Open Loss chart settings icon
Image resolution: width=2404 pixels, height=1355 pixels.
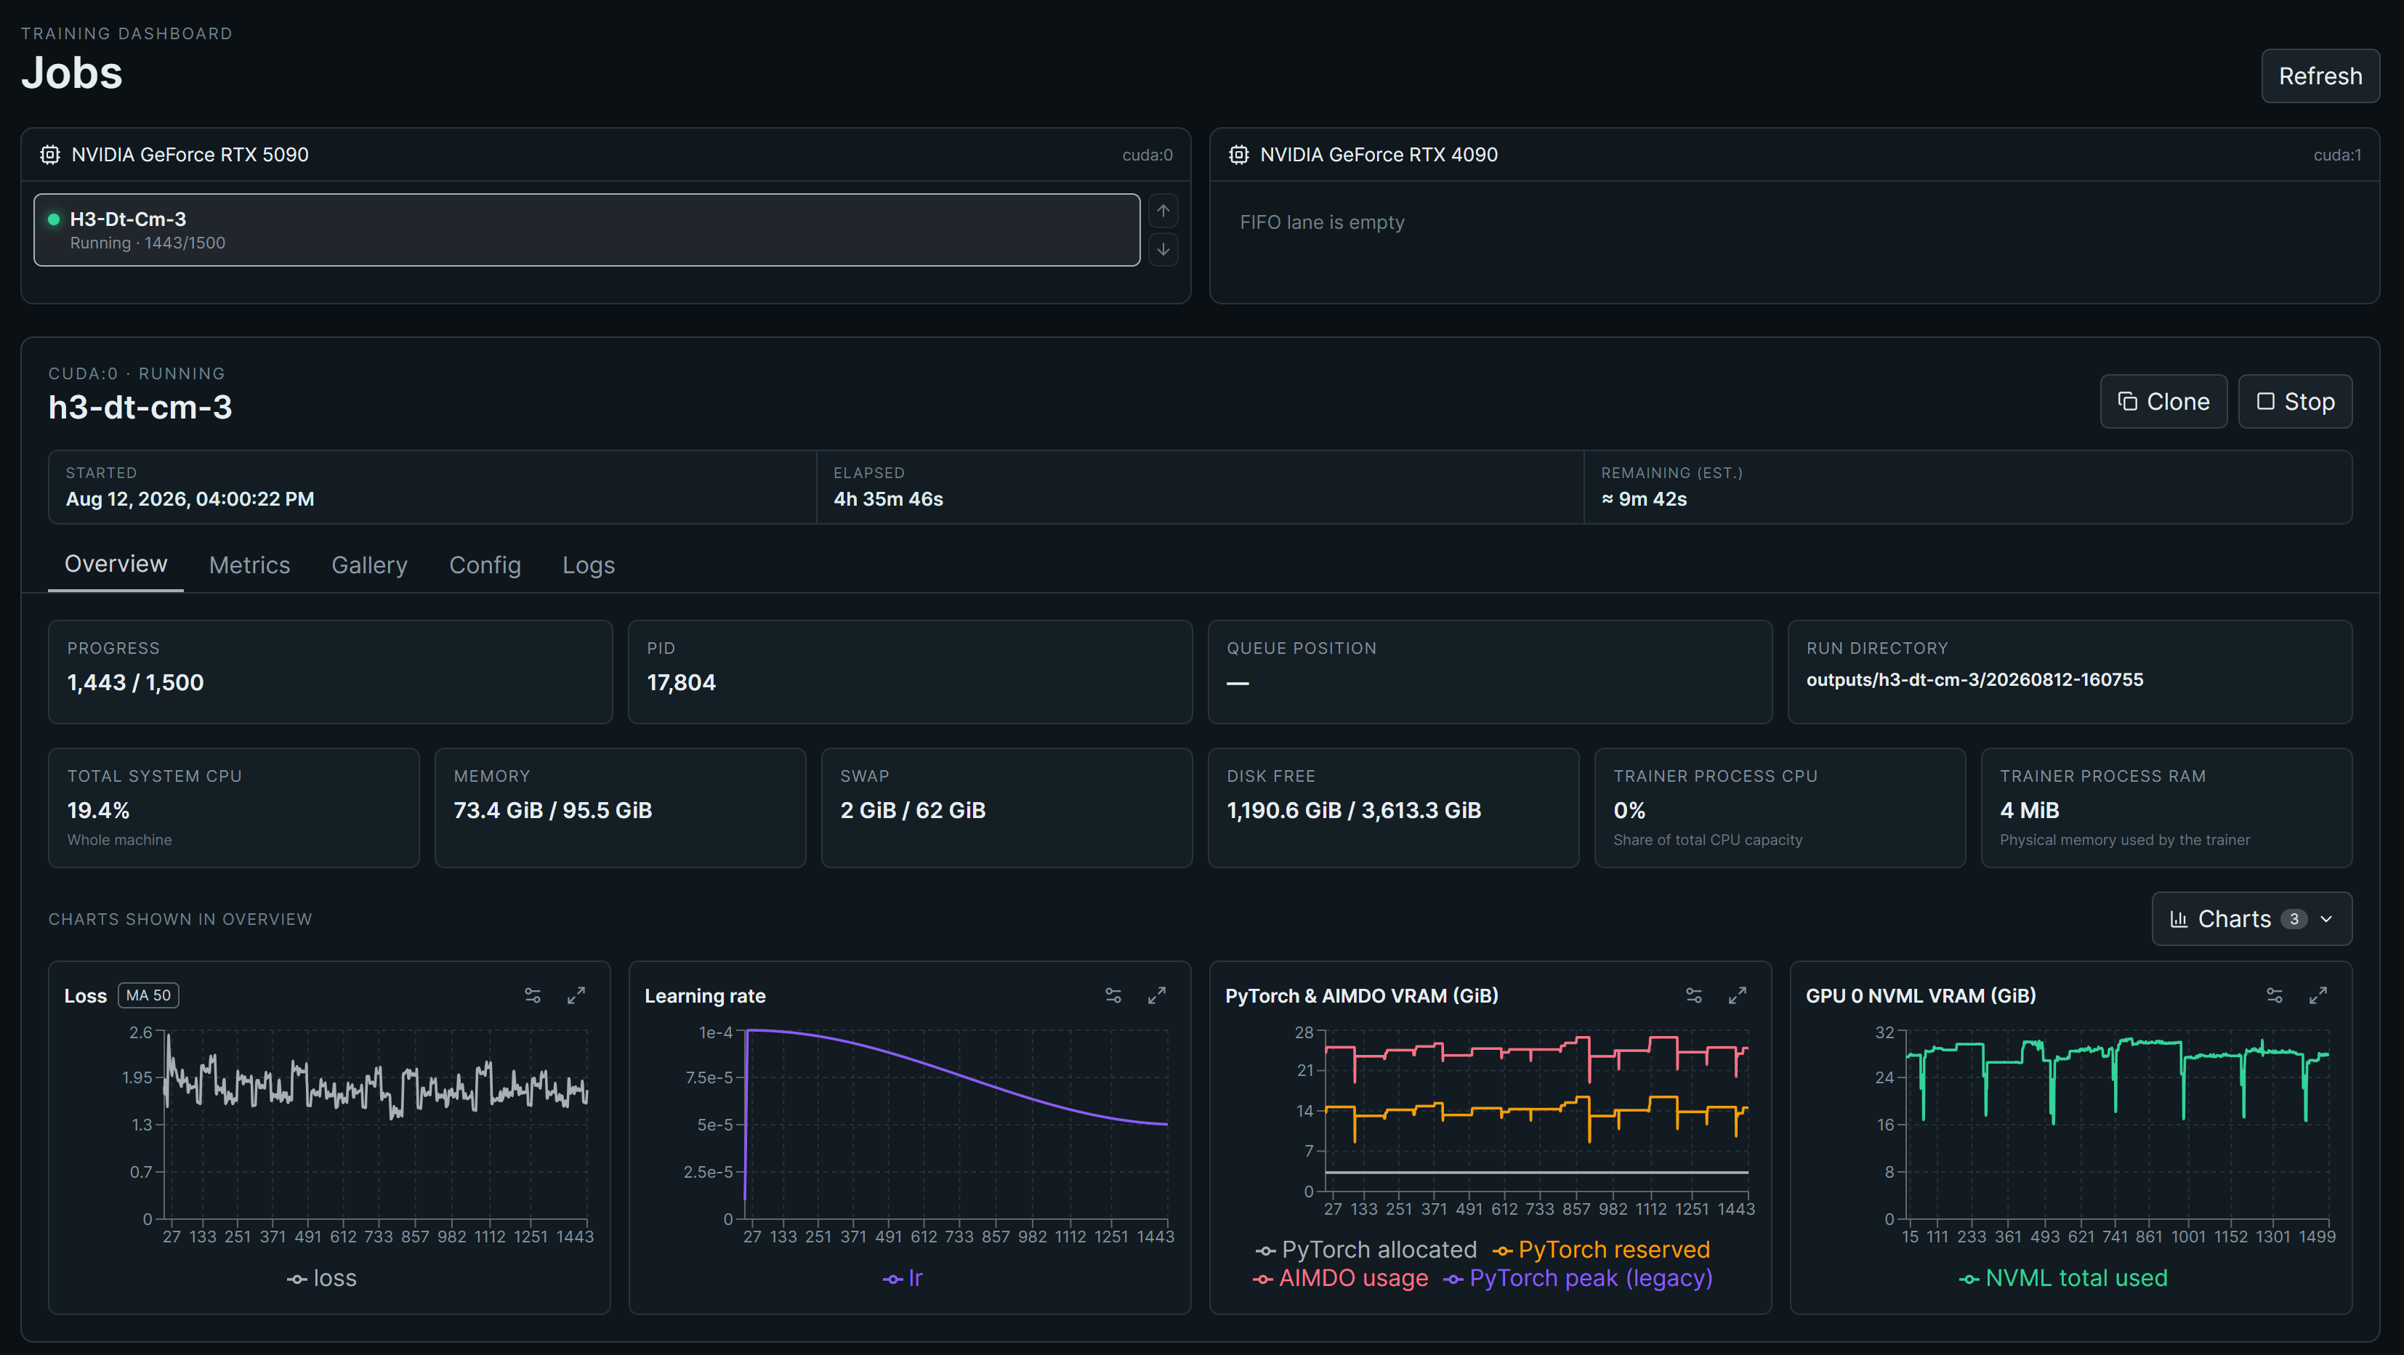point(533,995)
